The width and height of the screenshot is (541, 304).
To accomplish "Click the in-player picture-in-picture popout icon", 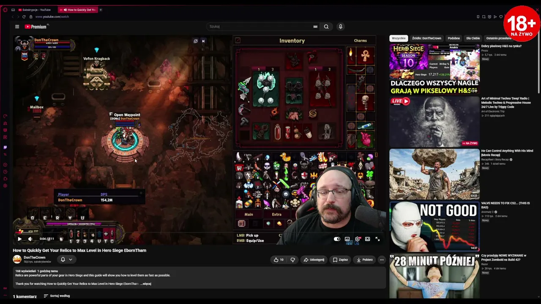I will [196, 41].
